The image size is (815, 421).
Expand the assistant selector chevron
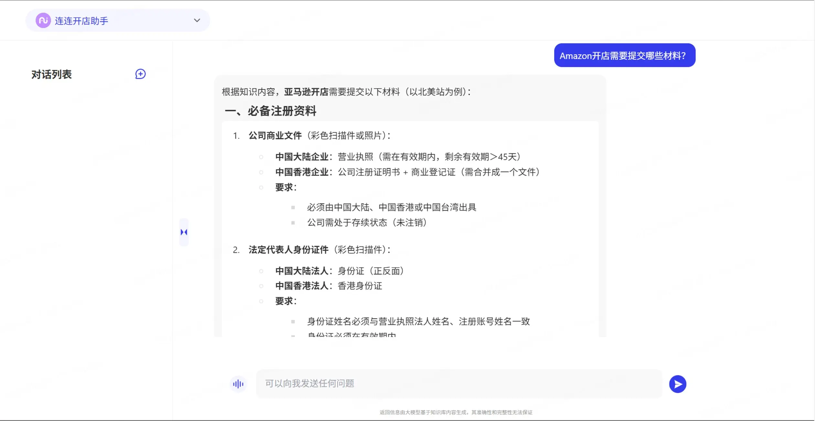coord(197,20)
